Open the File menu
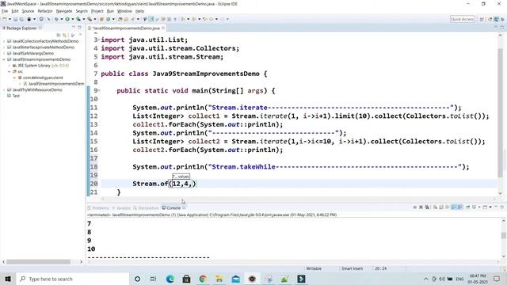Screen dimensions: 507x285 pos(5,11)
